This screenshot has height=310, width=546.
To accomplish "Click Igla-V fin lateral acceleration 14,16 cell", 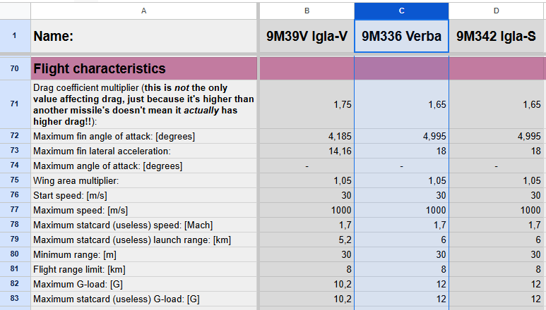I will pos(307,151).
